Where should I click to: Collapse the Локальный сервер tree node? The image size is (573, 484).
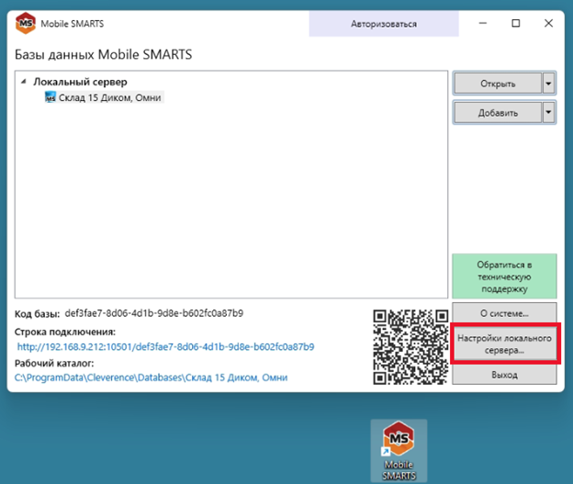pos(24,83)
